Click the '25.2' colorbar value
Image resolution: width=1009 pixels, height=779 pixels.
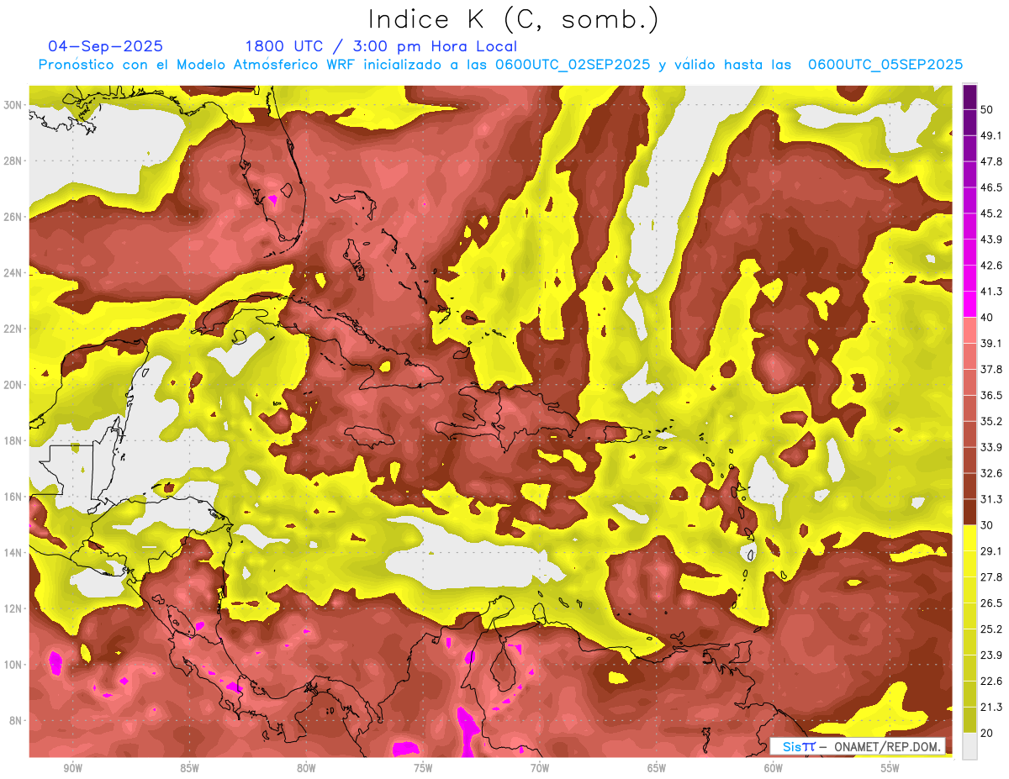[992, 629]
